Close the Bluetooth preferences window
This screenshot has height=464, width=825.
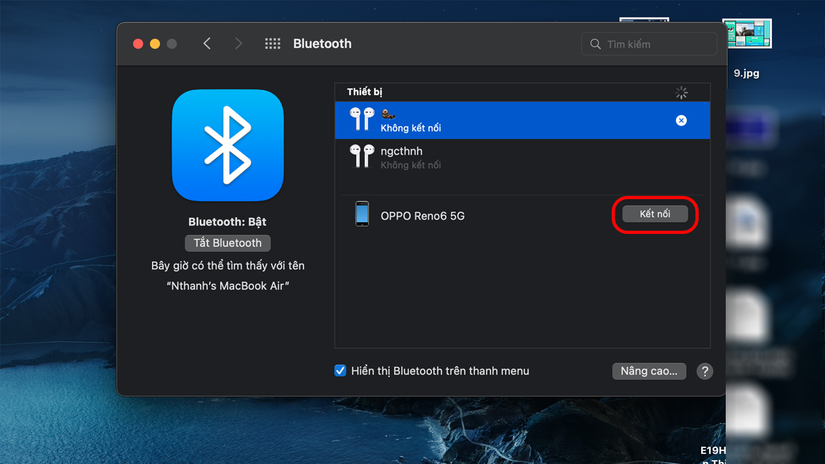[x=138, y=44]
